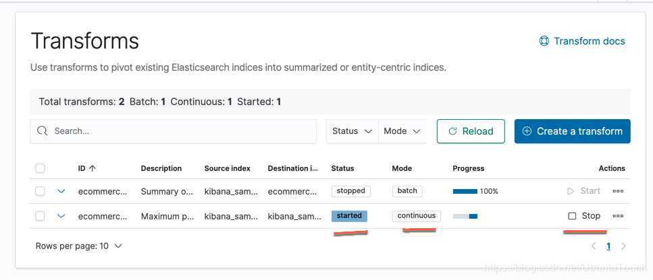
Task: Open actions menu for the stopped transform
Action: point(618,191)
